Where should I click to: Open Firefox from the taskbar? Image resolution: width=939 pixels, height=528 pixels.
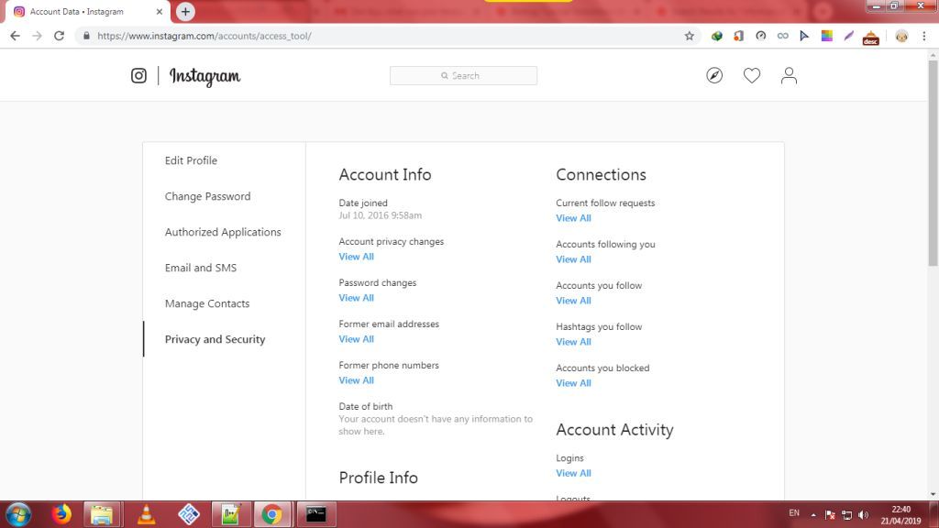pos(61,514)
